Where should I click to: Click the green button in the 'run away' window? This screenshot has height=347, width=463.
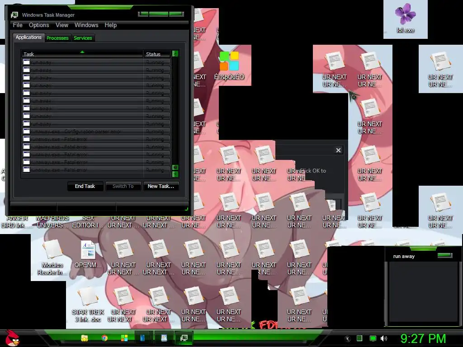click(445, 255)
